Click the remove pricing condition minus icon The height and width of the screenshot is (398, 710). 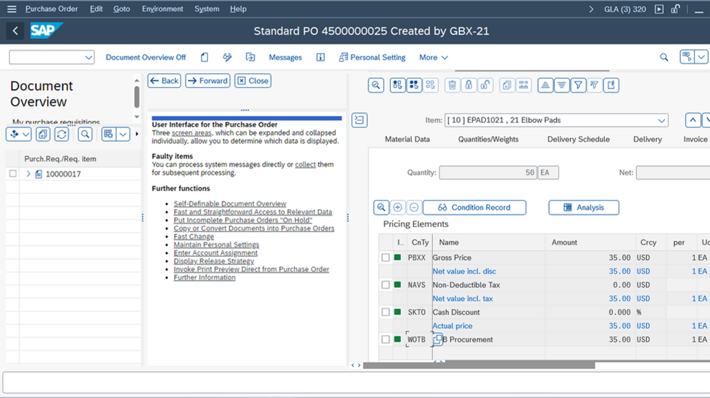(x=414, y=208)
